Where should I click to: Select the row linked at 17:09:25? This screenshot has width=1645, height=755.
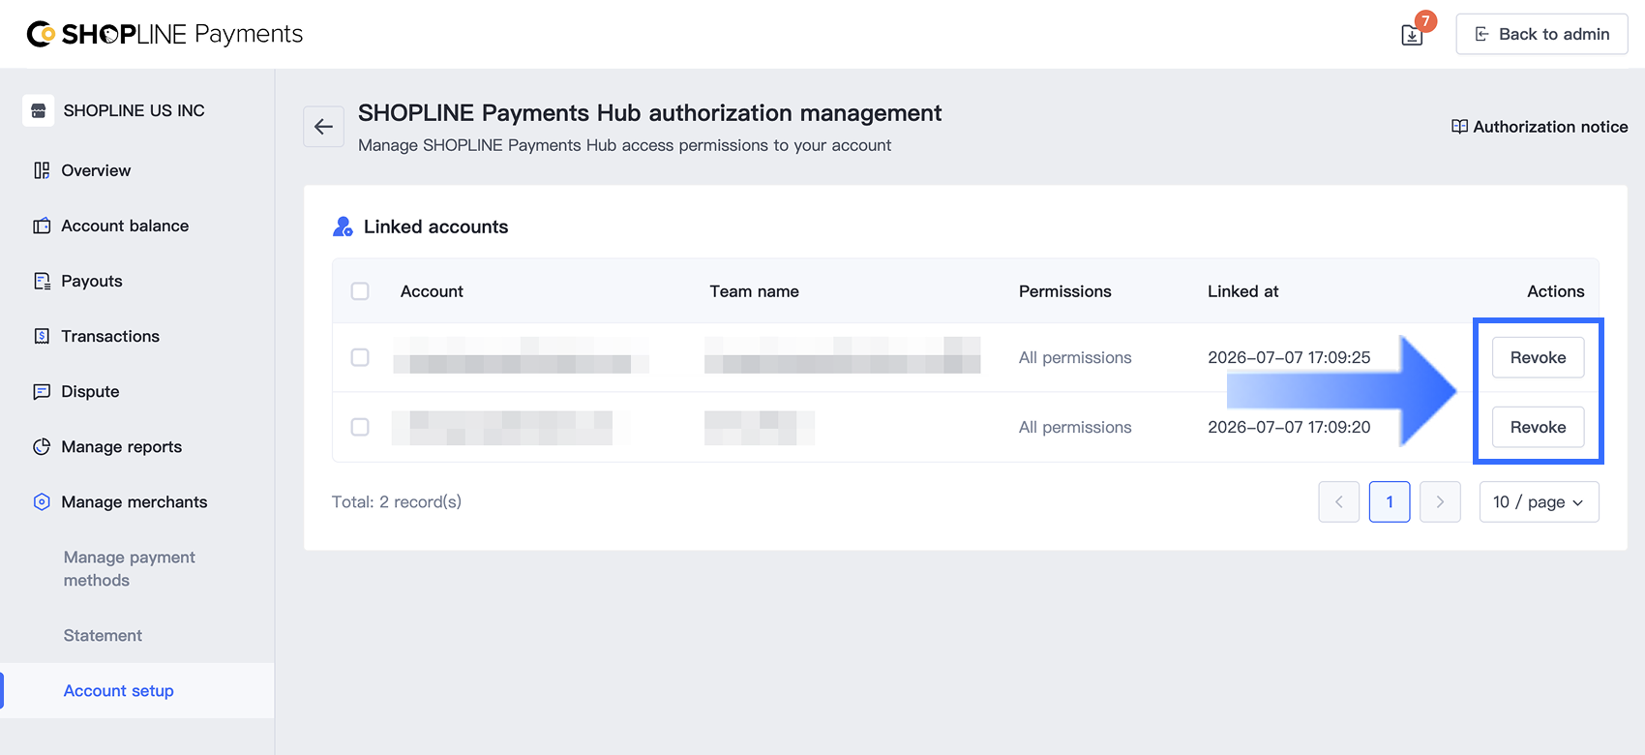point(360,357)
